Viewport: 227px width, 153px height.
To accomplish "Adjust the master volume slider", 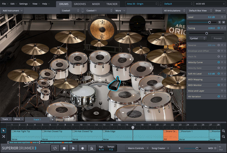I will (197, 148).
